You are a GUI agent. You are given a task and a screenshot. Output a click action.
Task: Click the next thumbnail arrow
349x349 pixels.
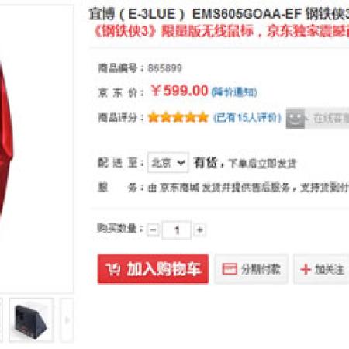(67, 320)
